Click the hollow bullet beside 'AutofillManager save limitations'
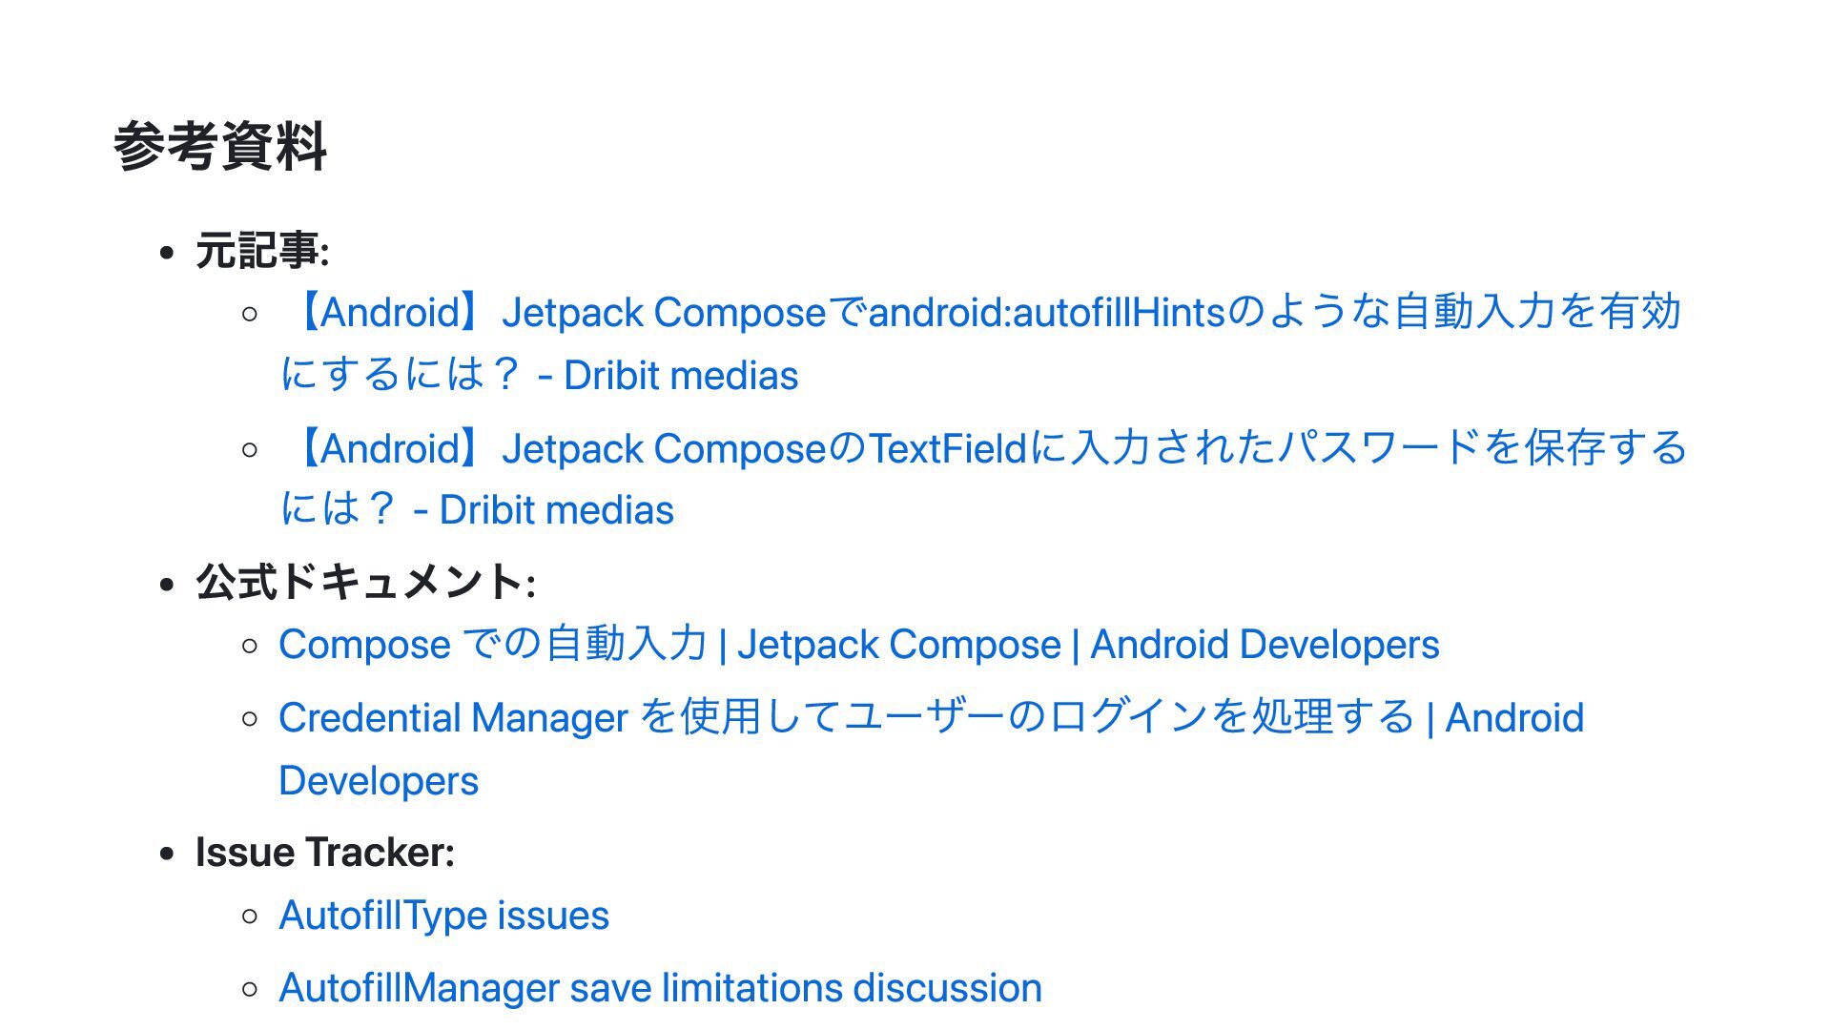1831x1030 pixels. pyautogui.click(x=250, y=989)
